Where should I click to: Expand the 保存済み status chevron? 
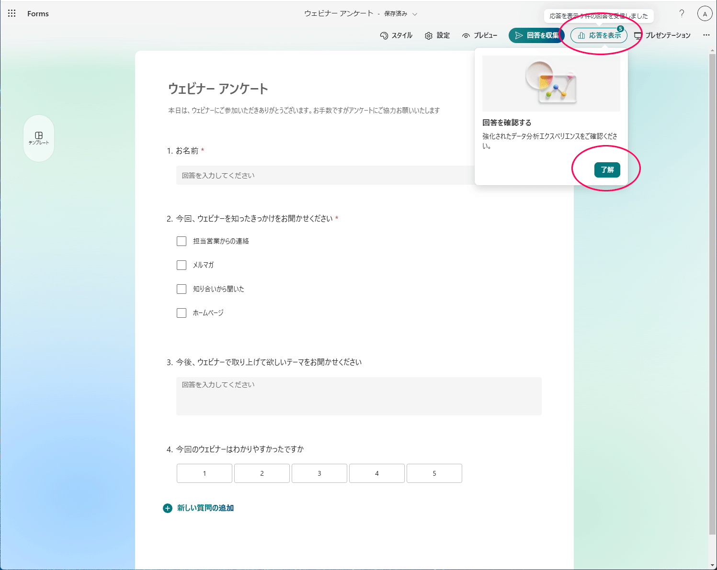point(415,14)
